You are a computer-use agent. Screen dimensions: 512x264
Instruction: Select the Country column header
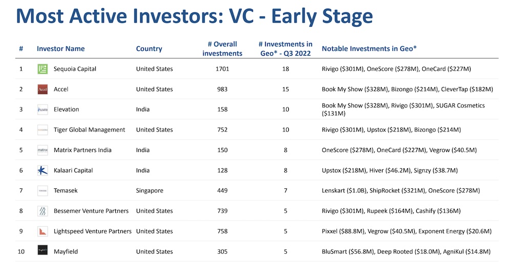pos(149,49)
